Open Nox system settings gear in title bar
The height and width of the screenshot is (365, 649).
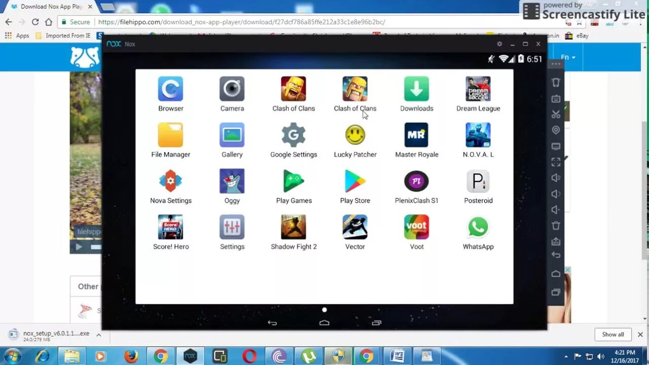[x=499, y=44]
